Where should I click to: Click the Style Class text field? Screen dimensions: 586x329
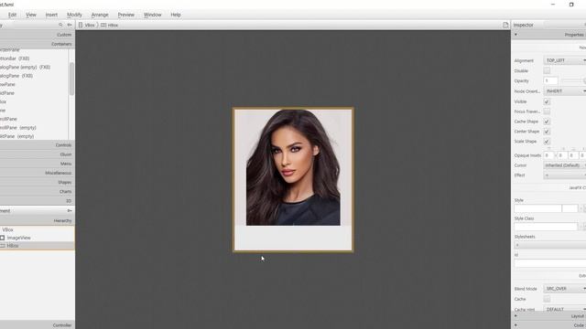(546, 227)
